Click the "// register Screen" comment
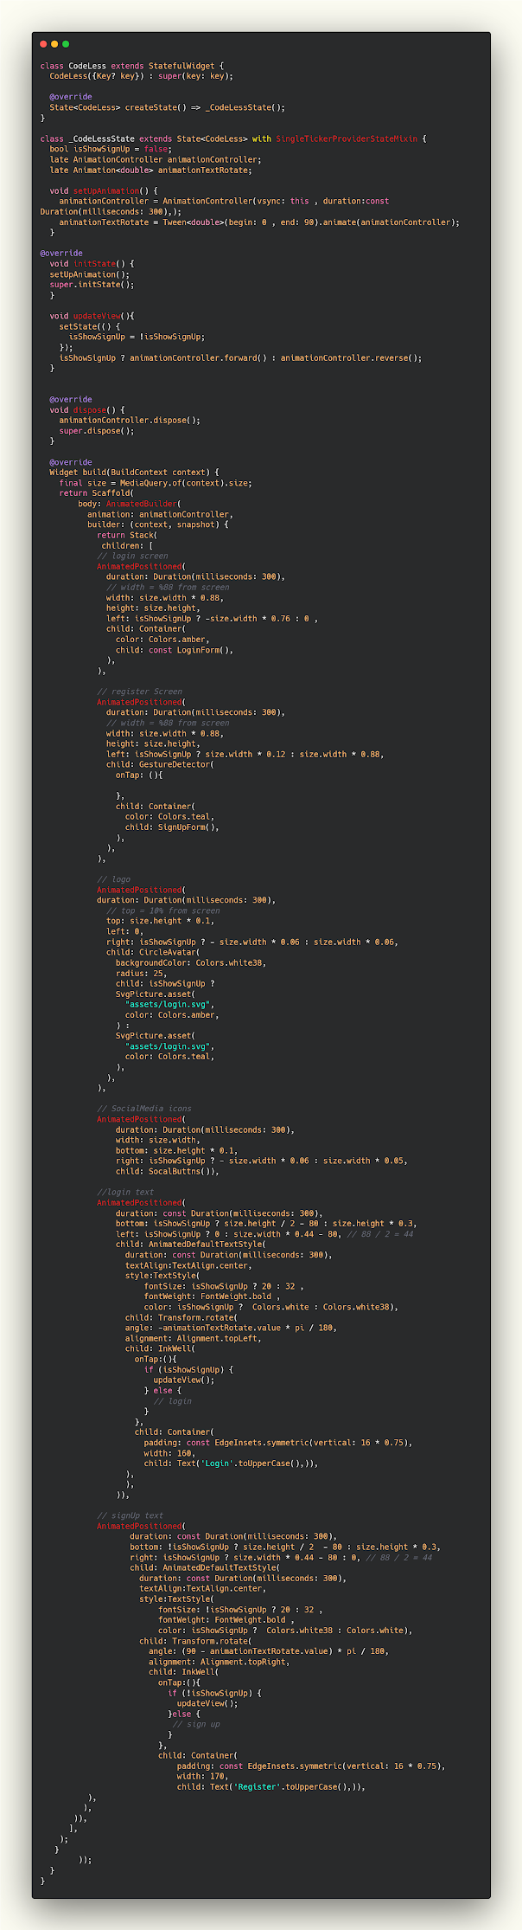 point(139,692)
